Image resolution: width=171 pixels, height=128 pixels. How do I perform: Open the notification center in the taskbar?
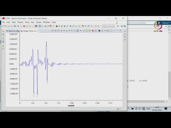click(x=166, y=109)
